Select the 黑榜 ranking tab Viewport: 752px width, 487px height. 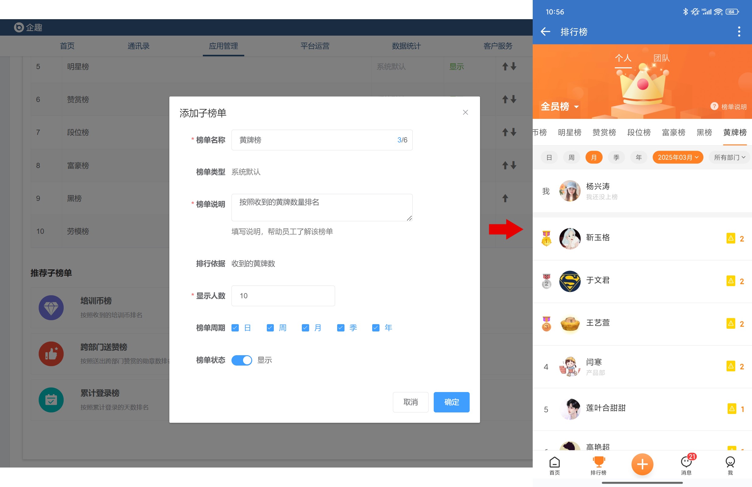click(704, 132)
